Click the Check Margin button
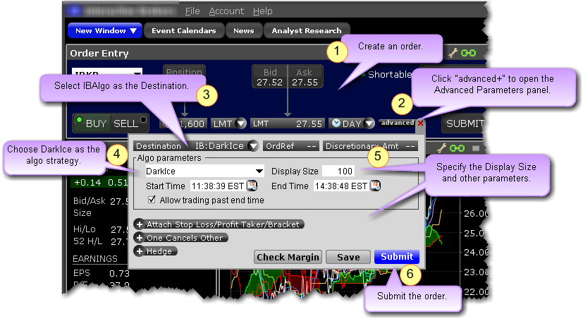Image resolution: width=583 pixels, height=319 pixels. pyautogui.click(x=288, y=257)
